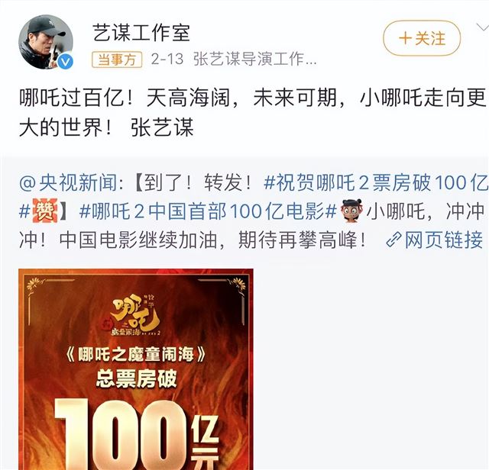Click the blue verified badge on avatar
Viewport: 489px width, 470px height.
(x=65, y=63)
